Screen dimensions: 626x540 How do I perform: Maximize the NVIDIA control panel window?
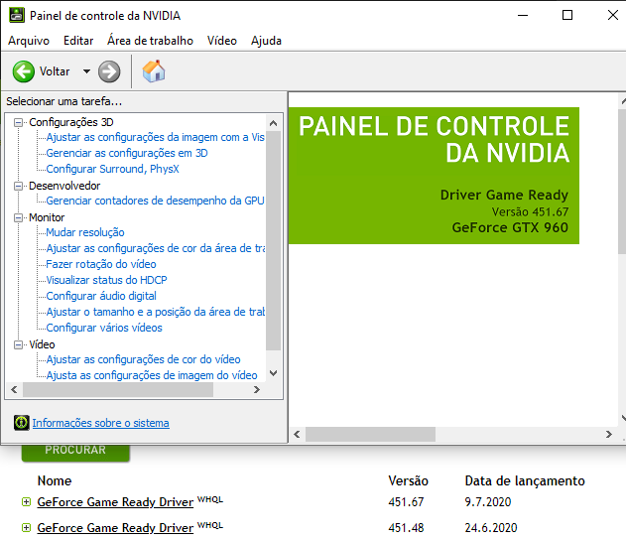tap(567, 15)
